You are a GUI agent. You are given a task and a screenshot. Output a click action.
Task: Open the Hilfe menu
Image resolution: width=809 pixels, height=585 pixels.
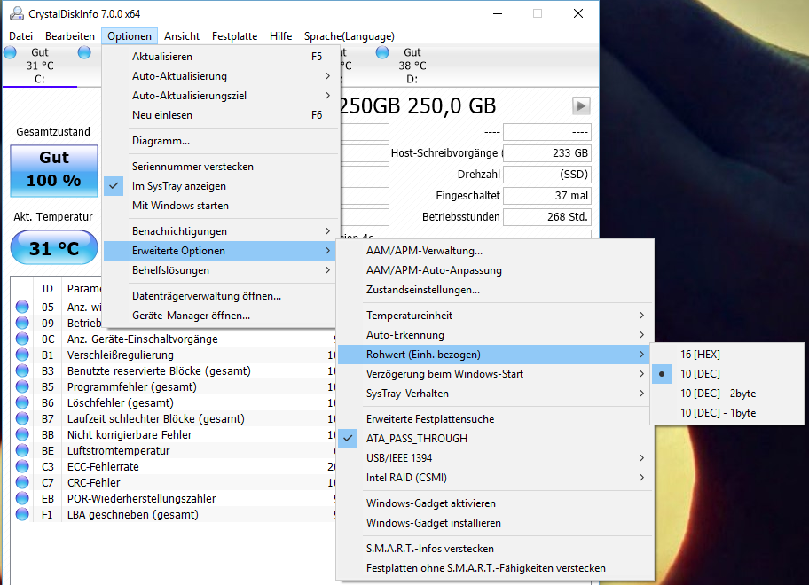click(x=280, y=36)
